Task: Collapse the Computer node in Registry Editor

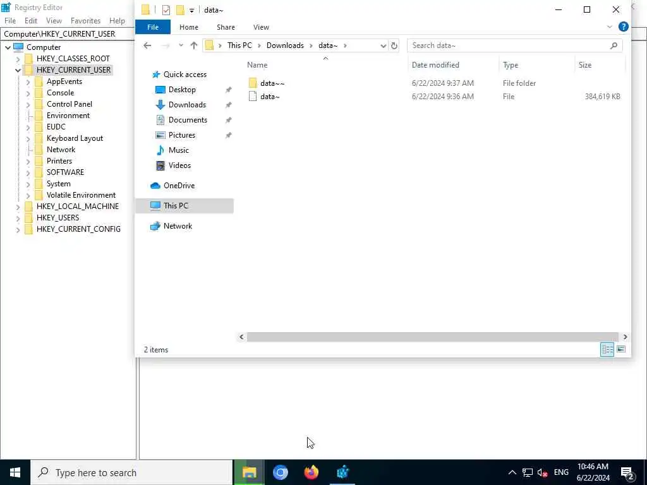Action: pos(8,47)
